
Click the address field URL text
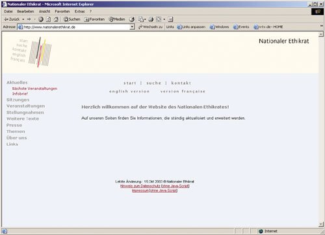[49, 27]
